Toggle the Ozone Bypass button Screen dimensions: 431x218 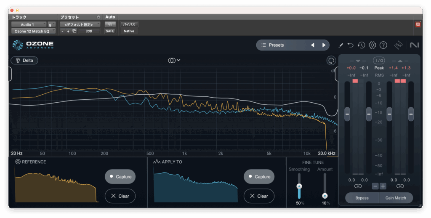pos(362,198)
